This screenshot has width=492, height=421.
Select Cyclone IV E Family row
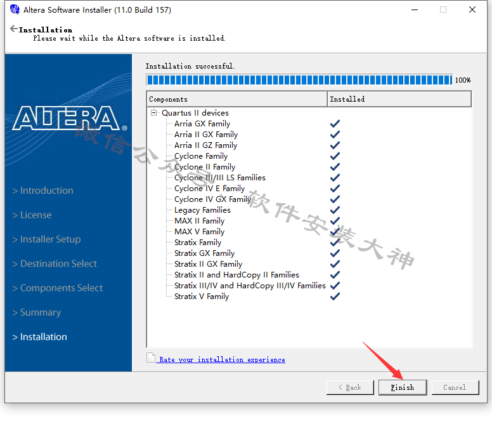click(209, 189)
